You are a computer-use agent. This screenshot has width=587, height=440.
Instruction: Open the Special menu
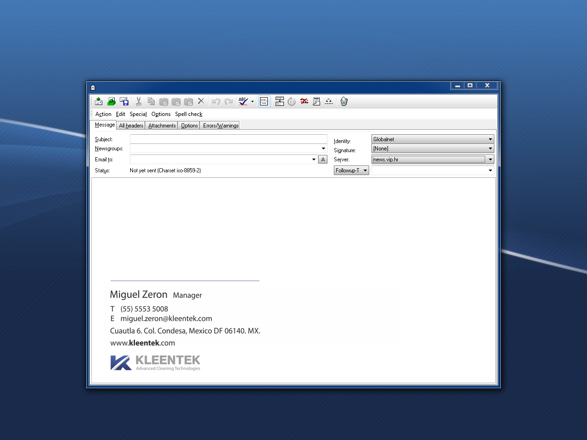coord(138,114)
